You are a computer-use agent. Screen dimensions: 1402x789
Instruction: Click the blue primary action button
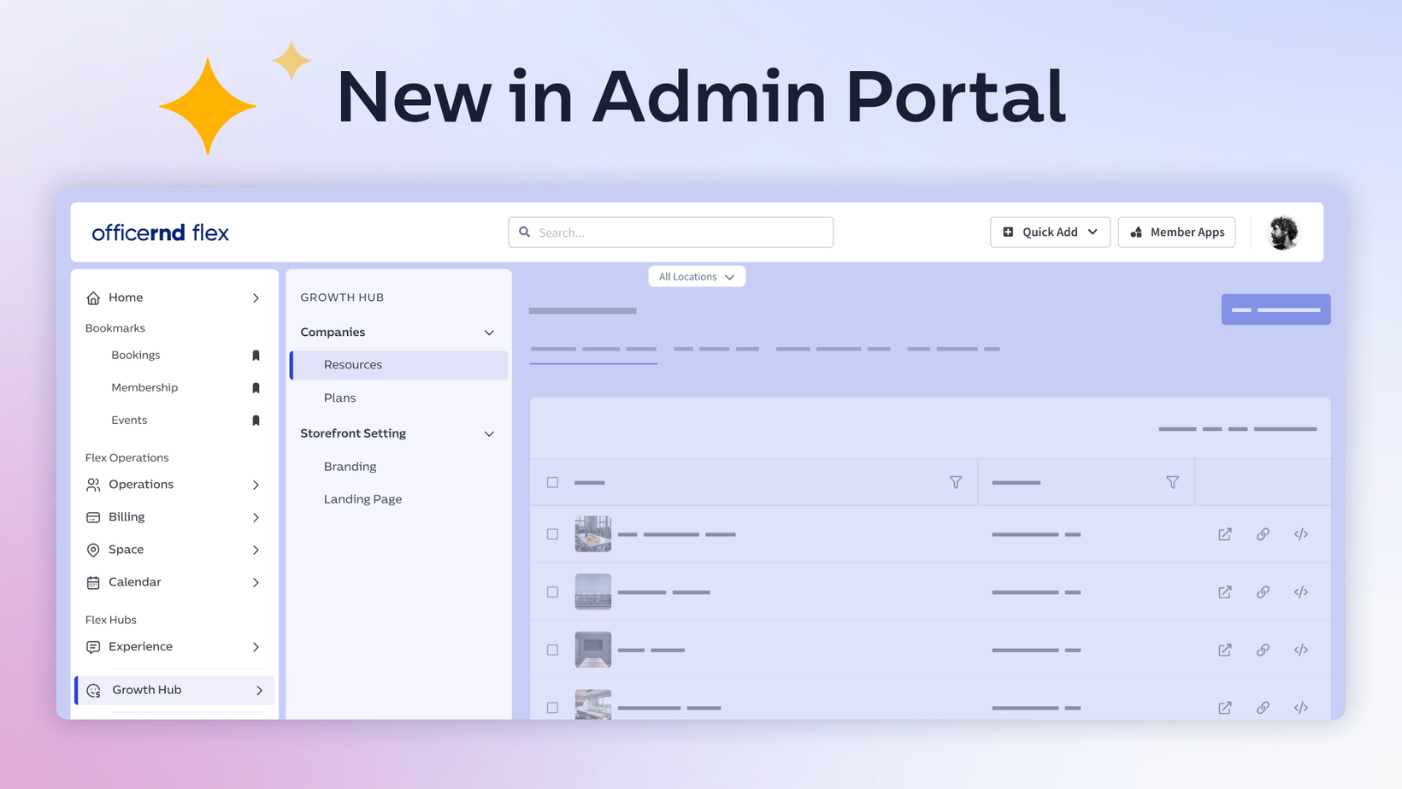click(1275, 309)
